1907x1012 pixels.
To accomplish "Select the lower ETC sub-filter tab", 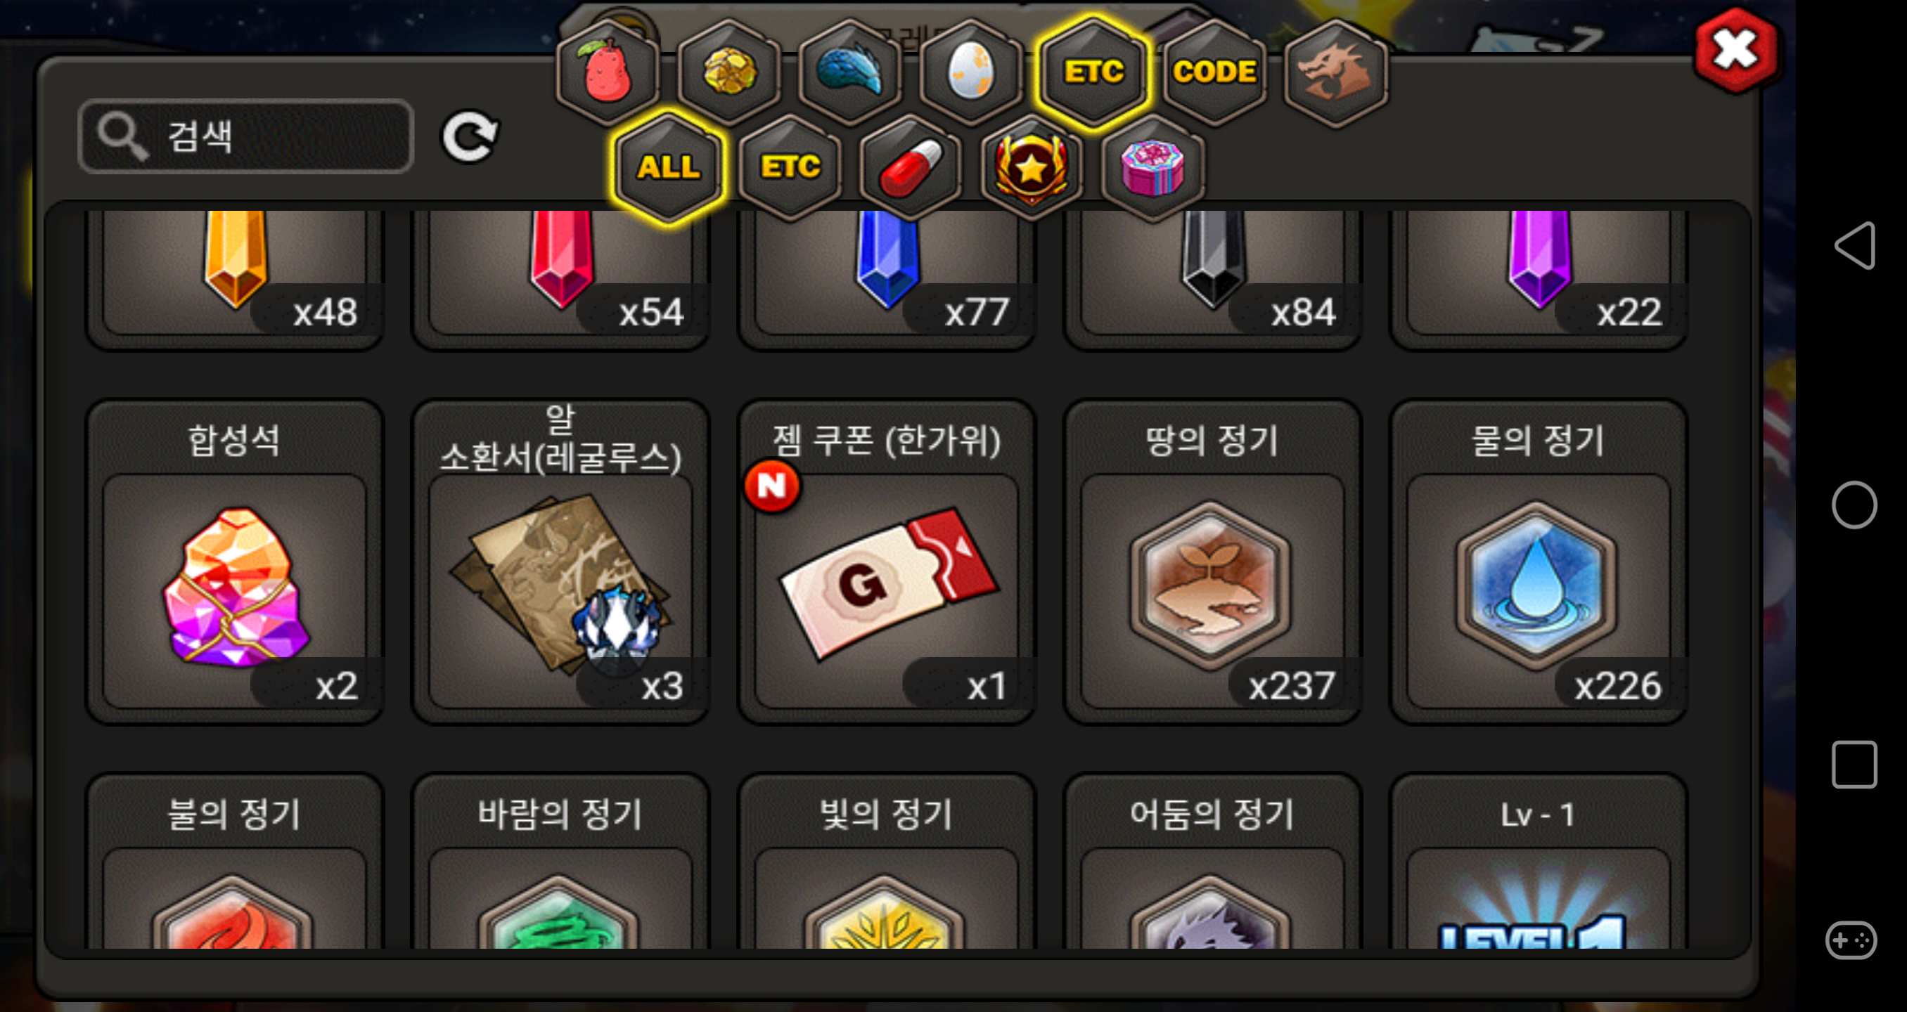I will (790, 167).
